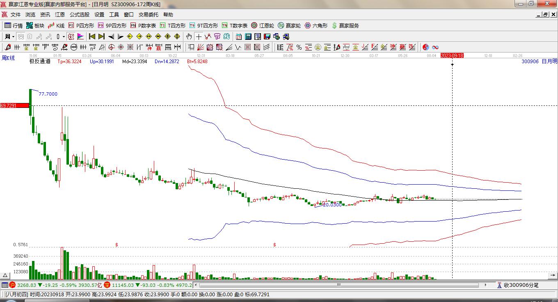Select the hand pan tool
This screenshot has width=558, height=302.
pyautogui.click(x=189, y=37)
